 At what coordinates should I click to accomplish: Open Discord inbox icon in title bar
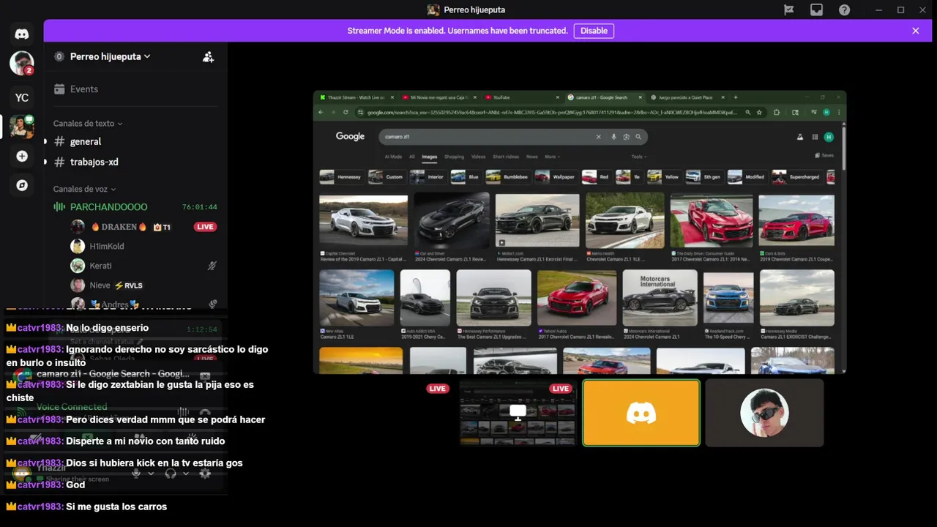[816, 10]
